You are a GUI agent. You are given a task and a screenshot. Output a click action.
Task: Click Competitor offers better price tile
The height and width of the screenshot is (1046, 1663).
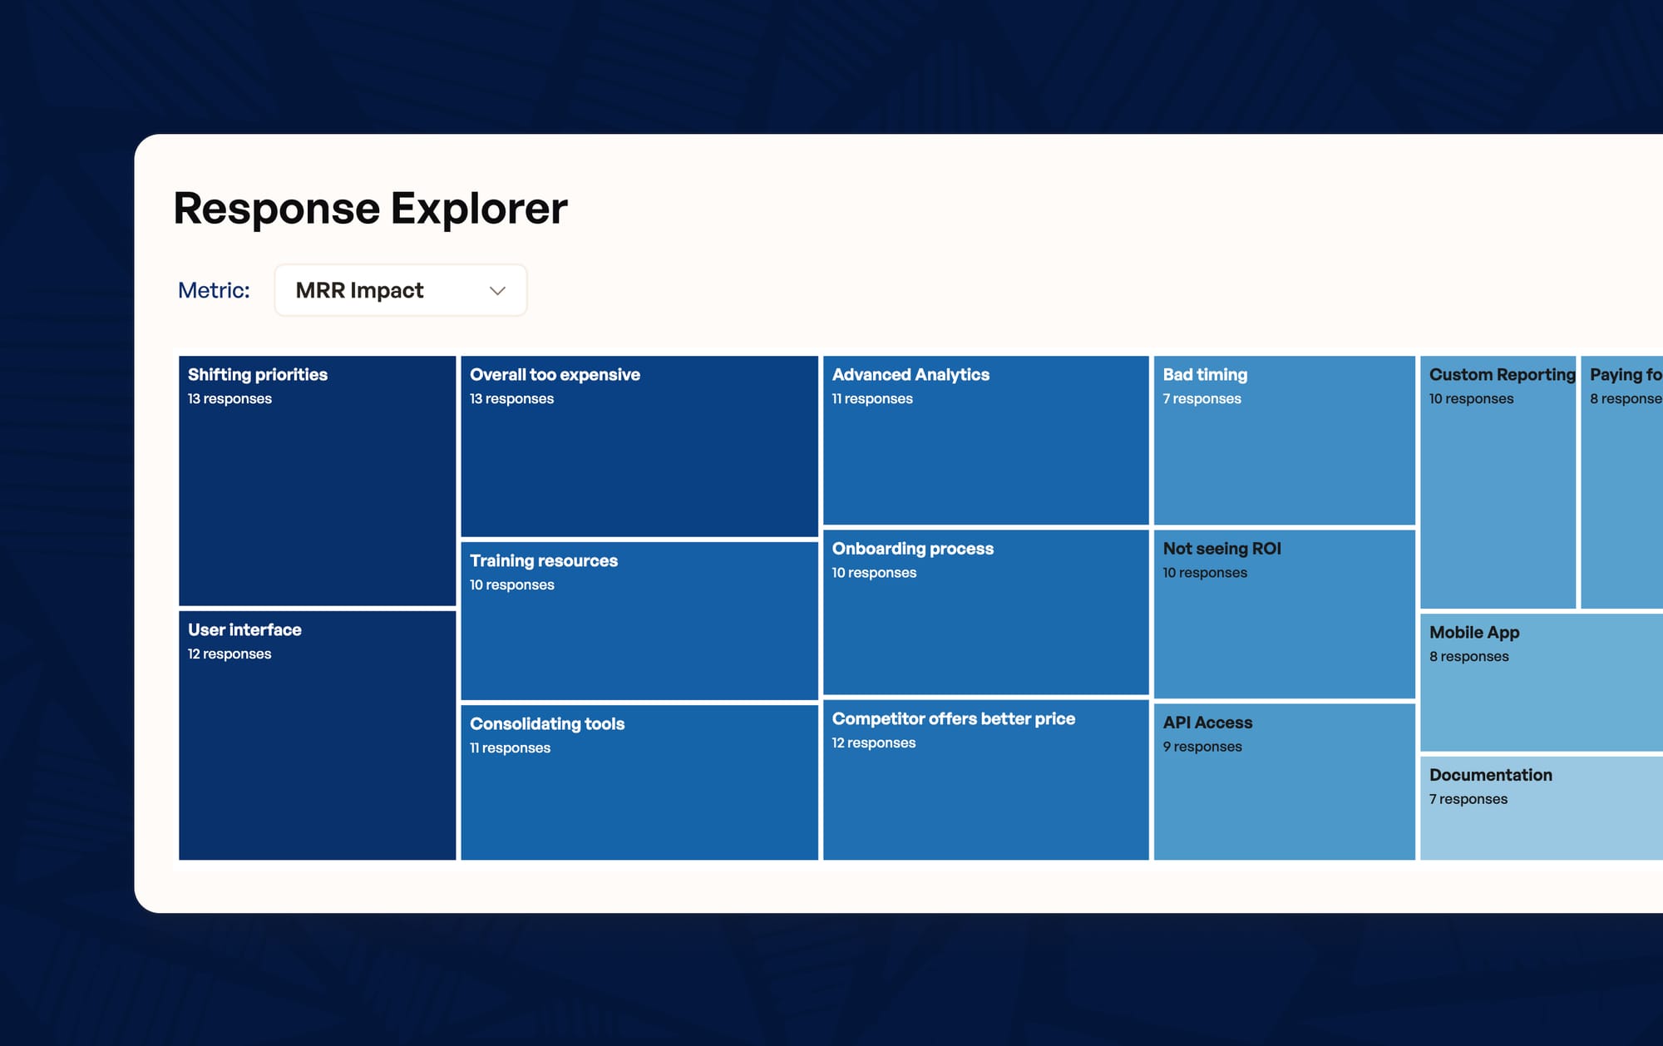coord(985,779)
